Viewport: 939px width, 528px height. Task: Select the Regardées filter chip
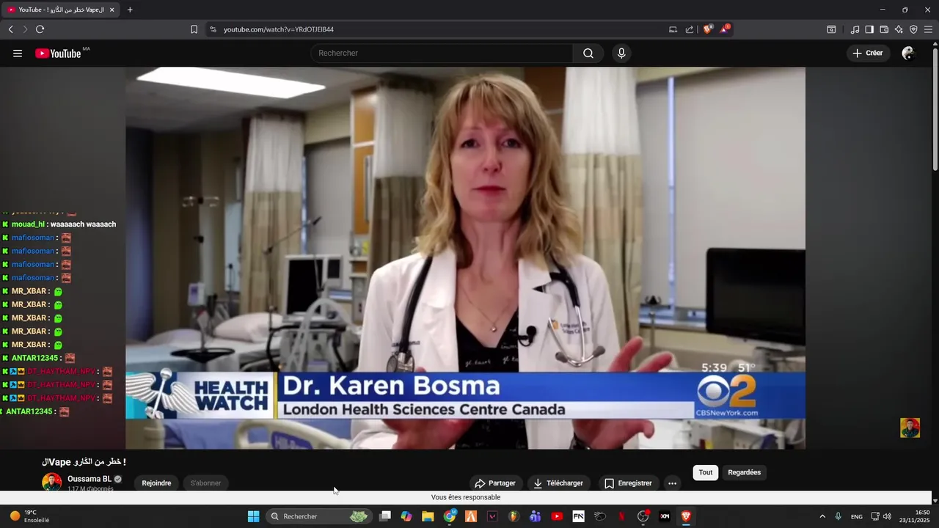[744, 472]
